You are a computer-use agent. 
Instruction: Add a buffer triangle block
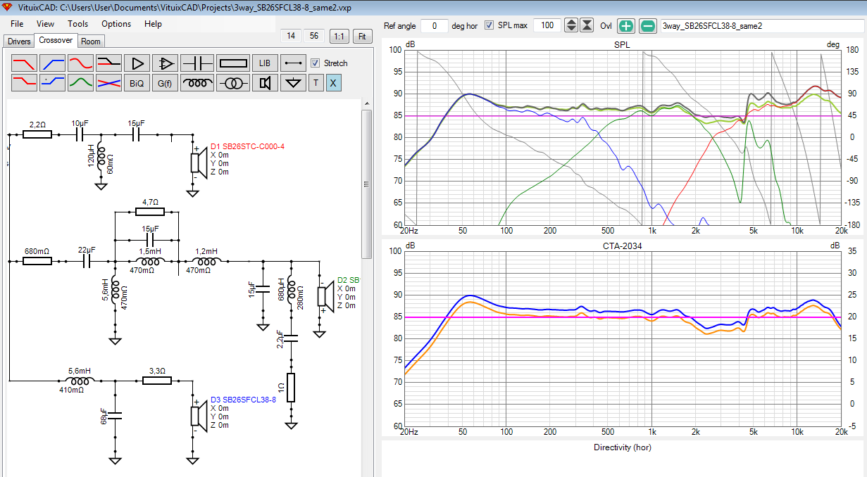coord(137,63)
